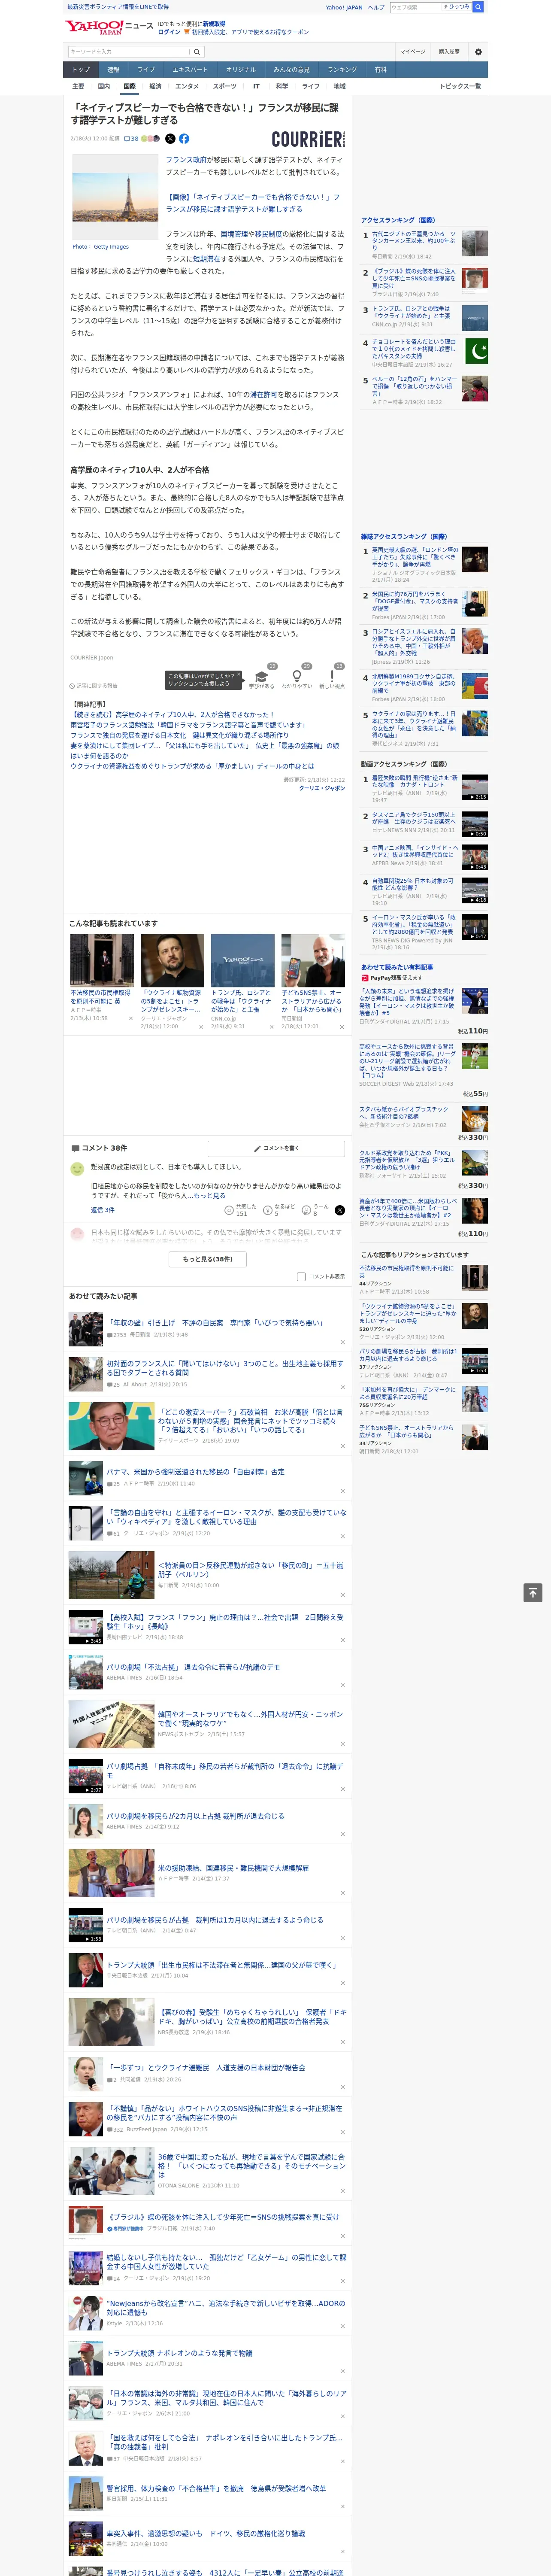The image size is (551, 2576).
Task: Open thumbnail for トランプ氏、ロシアとの戦争は card
Action: point(242,960)
